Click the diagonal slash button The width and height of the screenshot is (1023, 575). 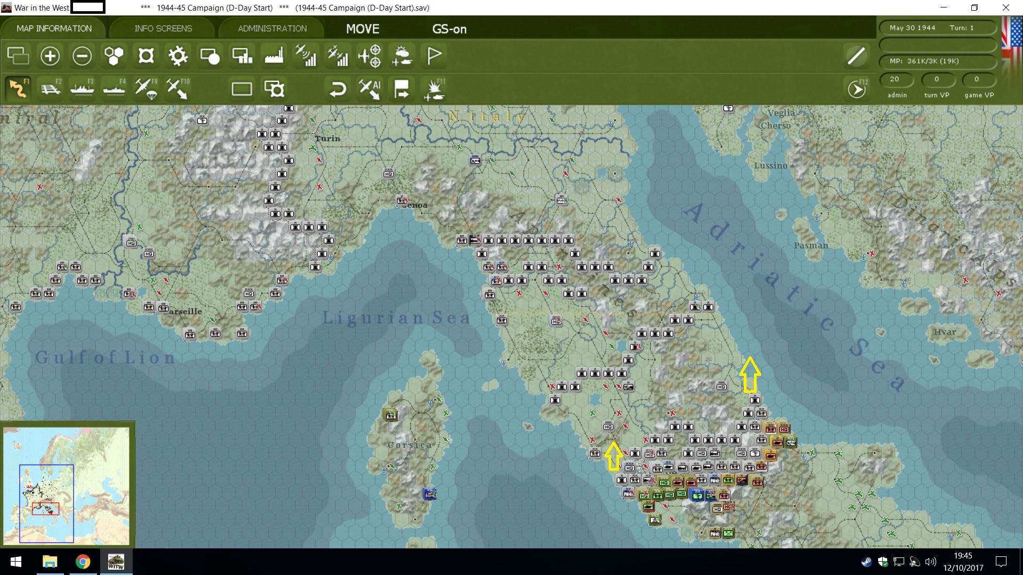pos(857,55)
